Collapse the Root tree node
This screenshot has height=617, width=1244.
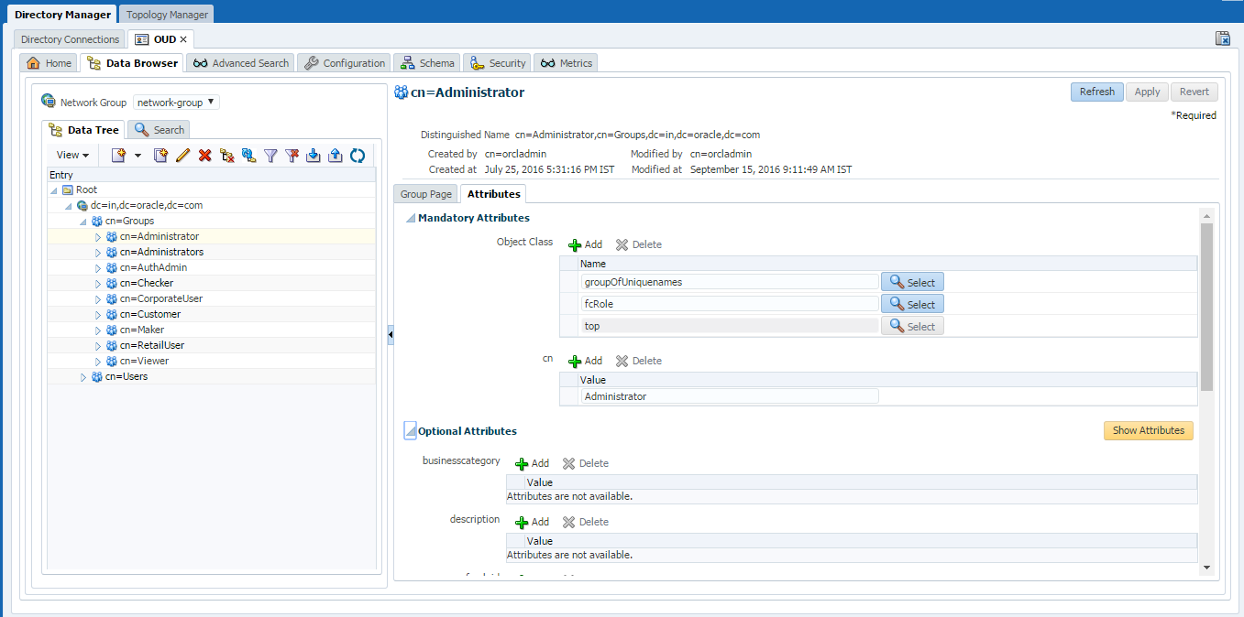pyautogui.click(x=54, y=190)
